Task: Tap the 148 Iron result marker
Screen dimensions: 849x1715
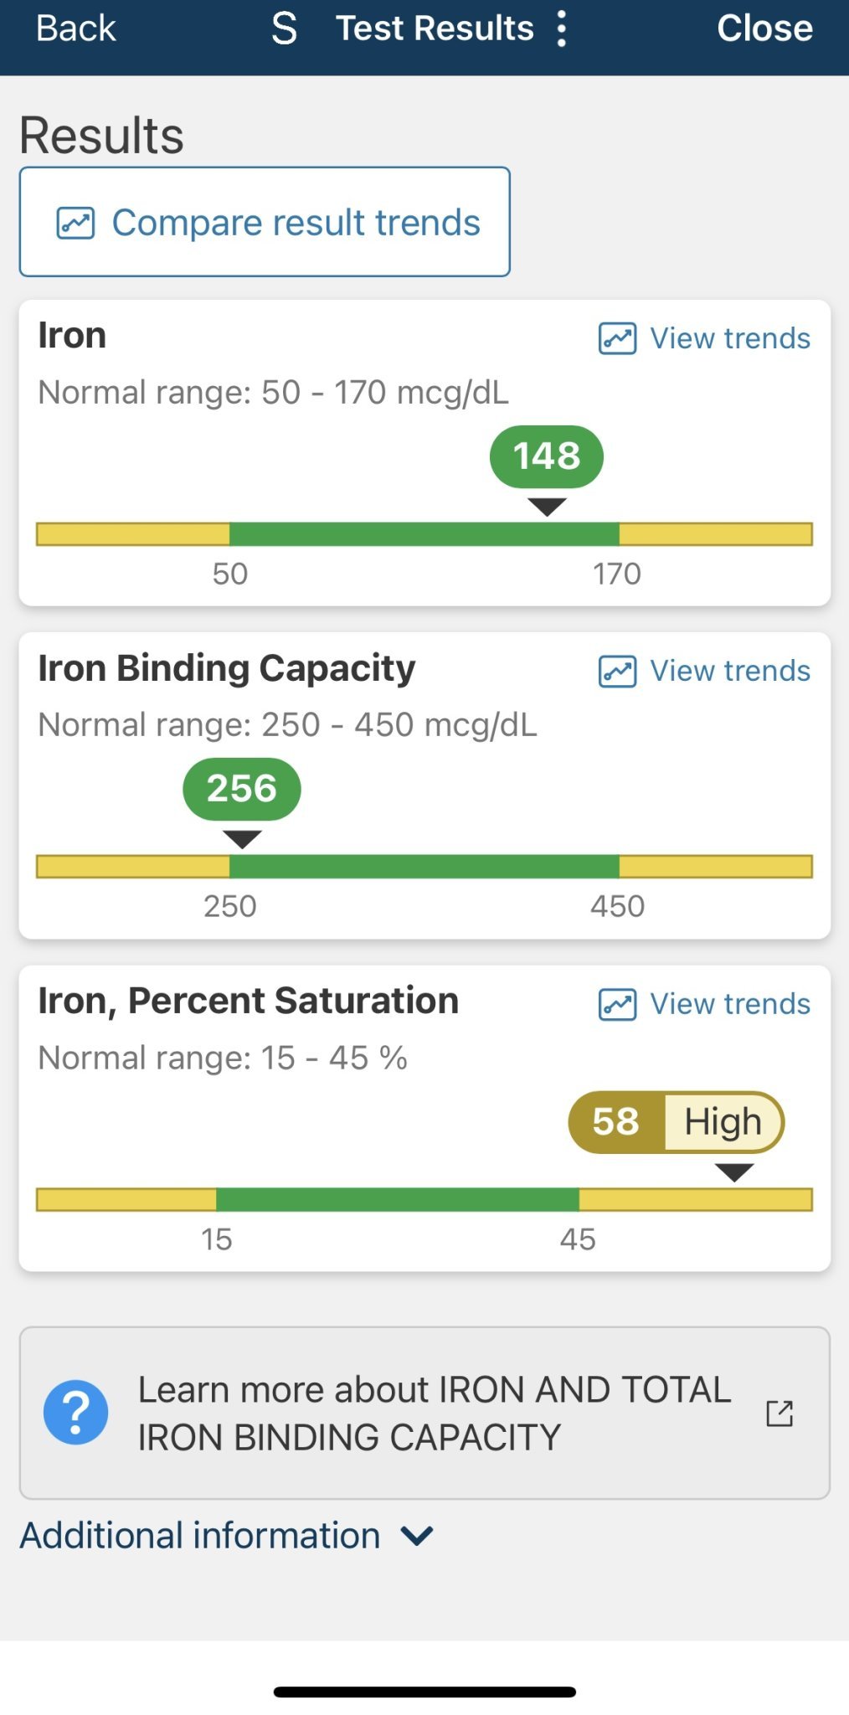Action: point(546,456)
